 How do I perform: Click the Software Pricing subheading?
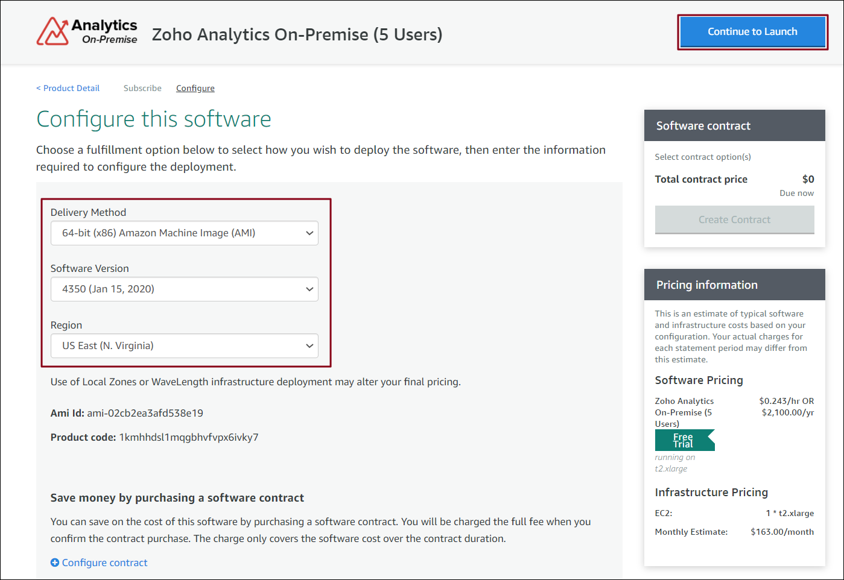pos(699,380)
